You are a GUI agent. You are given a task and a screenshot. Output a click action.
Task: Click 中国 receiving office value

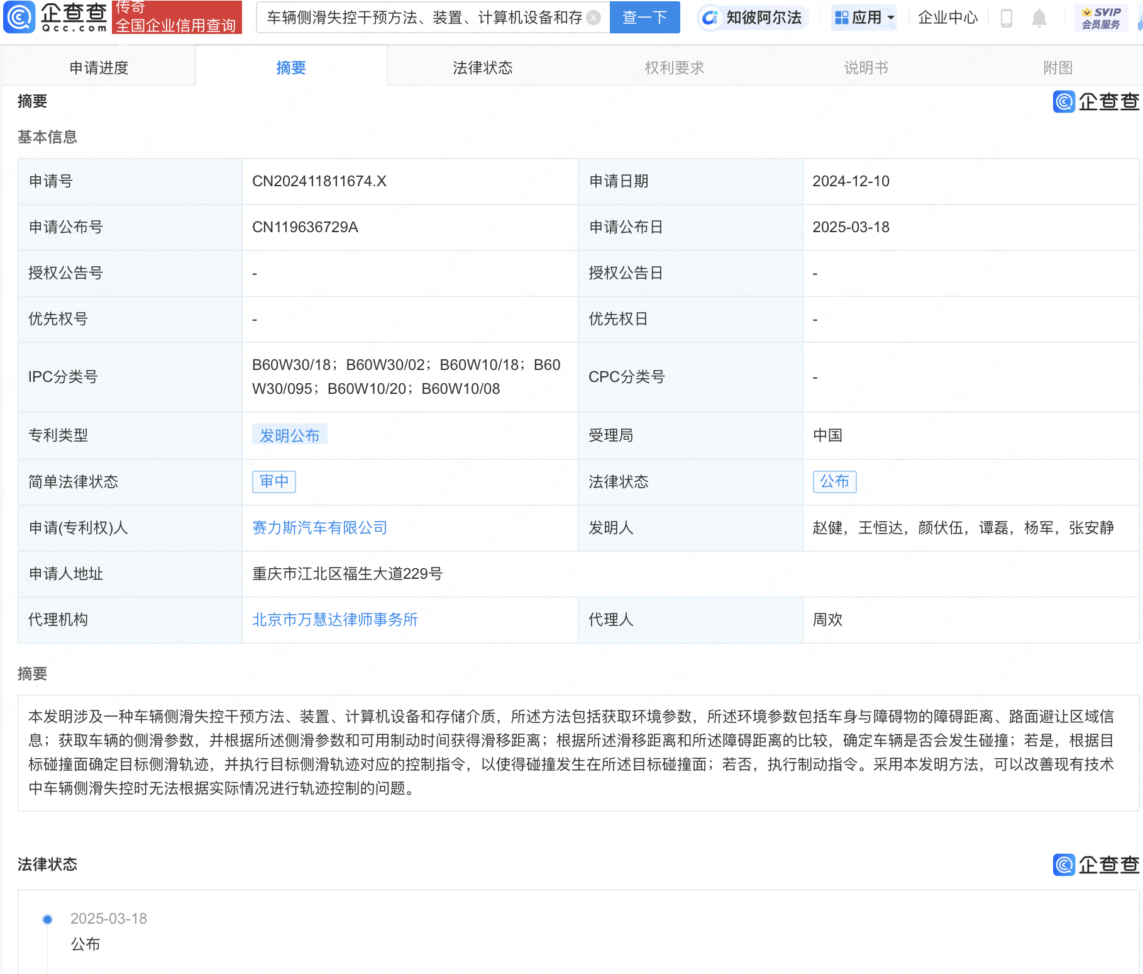click(827, 435)
